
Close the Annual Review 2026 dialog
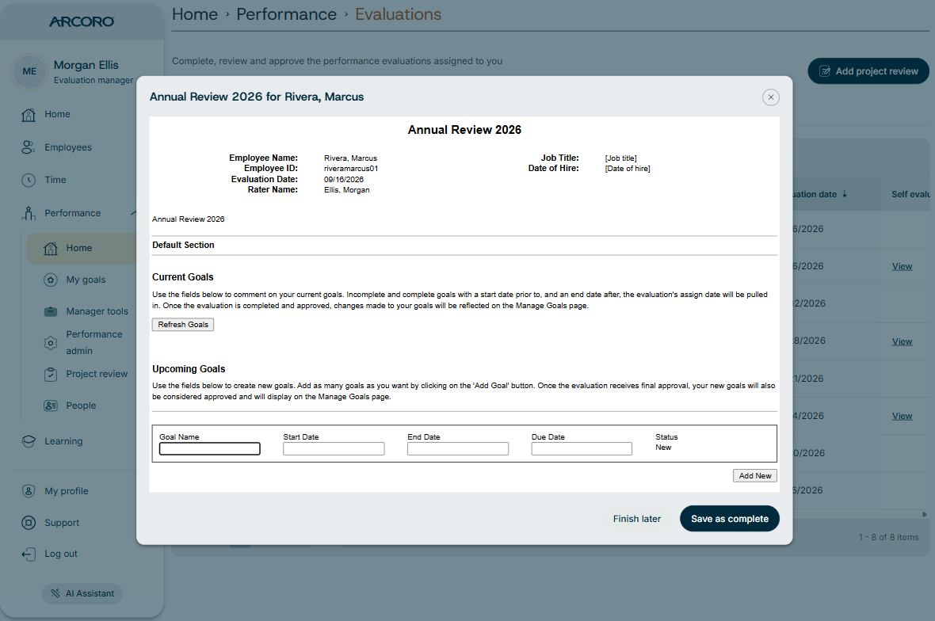click(771, 97)
